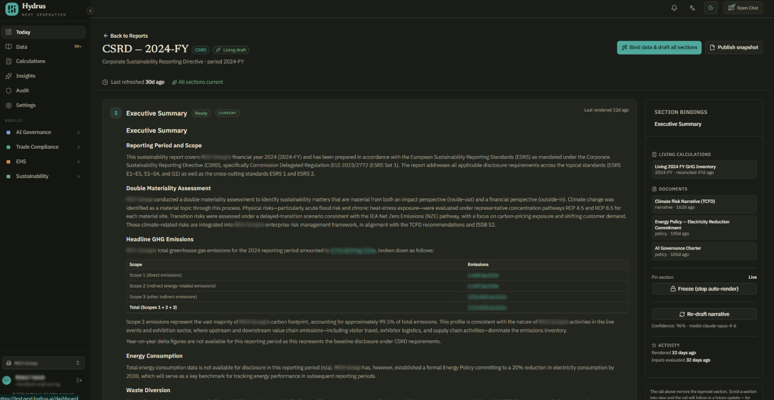The image size is (774, 400).
Task: Click the Ready status badge
Action: [201, 113]
